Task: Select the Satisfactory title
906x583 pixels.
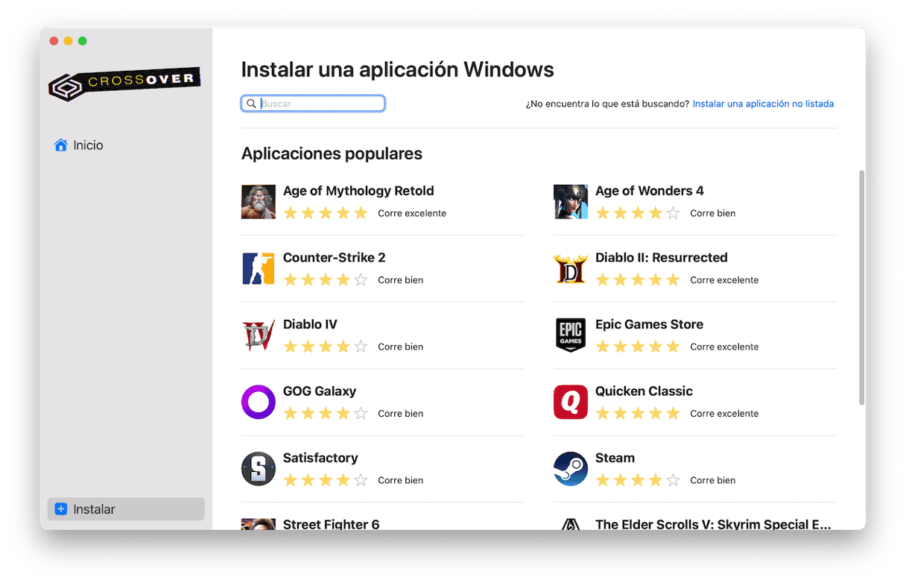Action: pos(320,458)
